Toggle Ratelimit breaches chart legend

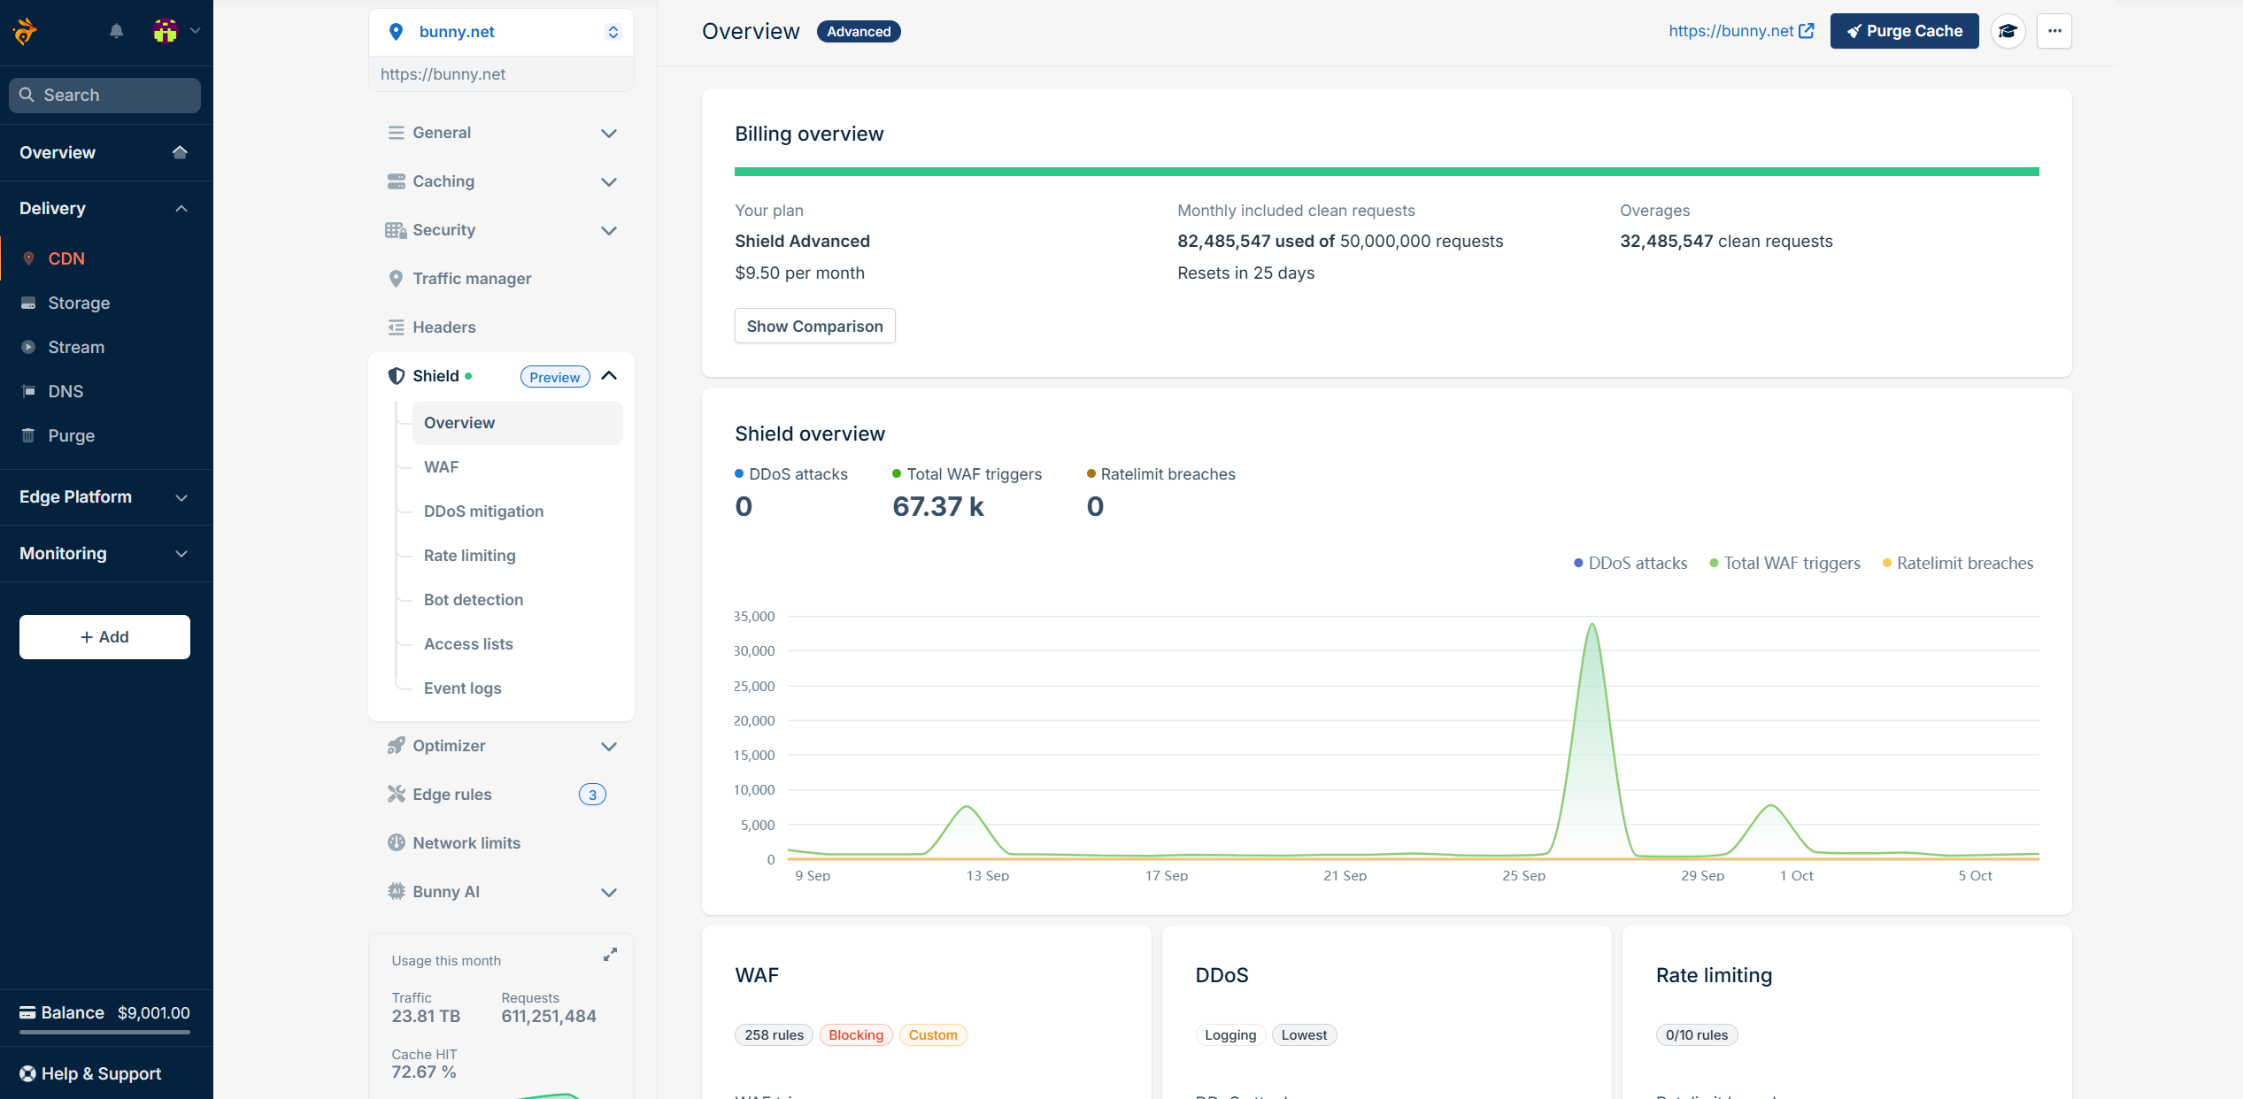[1957, 563]
